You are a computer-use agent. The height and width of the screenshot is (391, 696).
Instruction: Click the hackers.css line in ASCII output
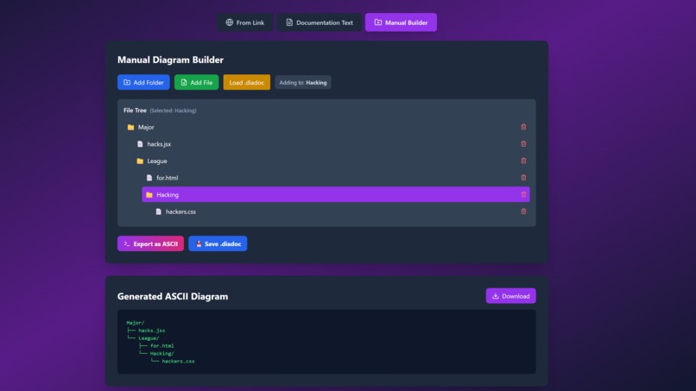pyautogui.click(x=178, y=361)
